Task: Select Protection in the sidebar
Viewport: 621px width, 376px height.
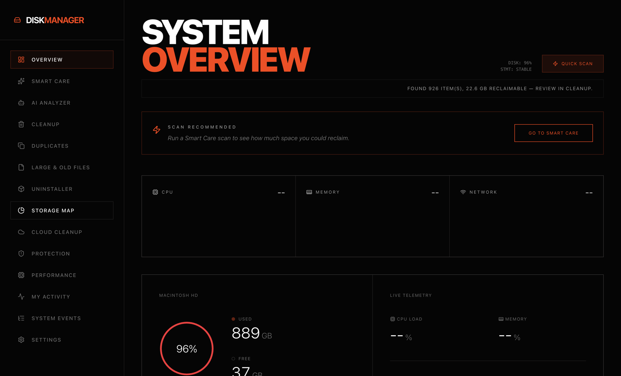Action: coord(62,253)
